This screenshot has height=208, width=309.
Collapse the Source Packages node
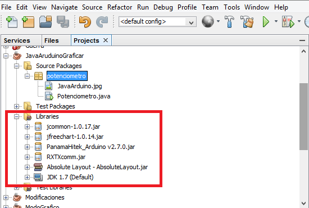pos(16,66)
